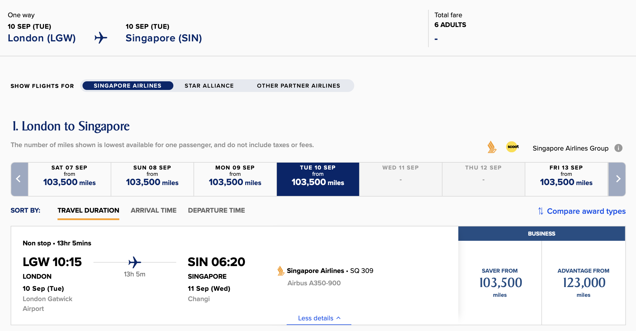
Task: Collapse the flight with Less details
Action: (319, 318)
